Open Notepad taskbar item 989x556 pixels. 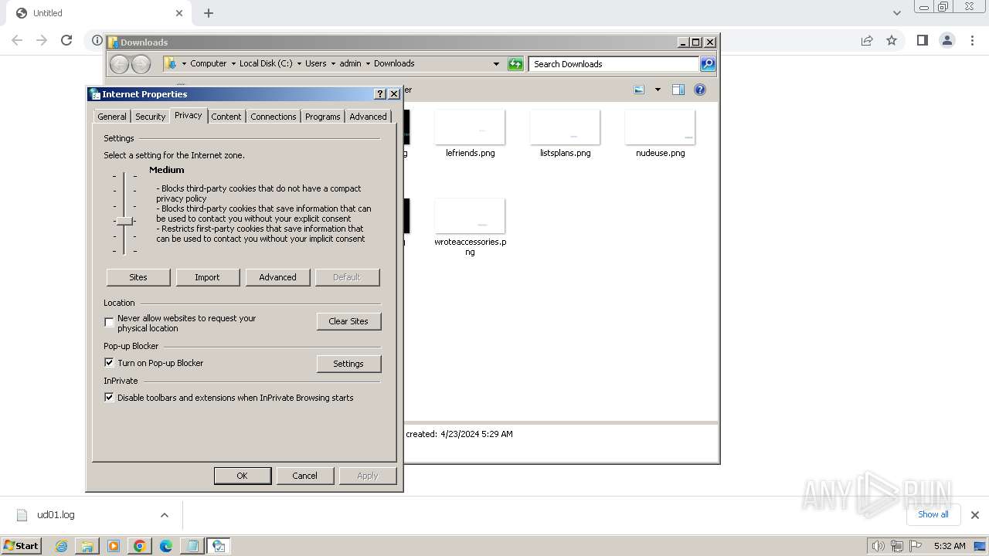[x=192, y=546]
